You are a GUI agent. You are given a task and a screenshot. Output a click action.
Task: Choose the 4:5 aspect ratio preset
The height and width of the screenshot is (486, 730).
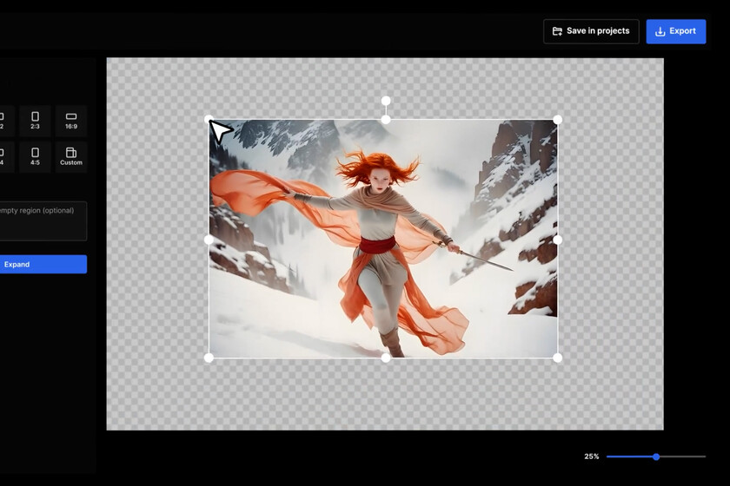35,157
